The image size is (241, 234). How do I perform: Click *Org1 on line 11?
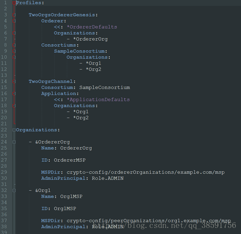point(93,64)
